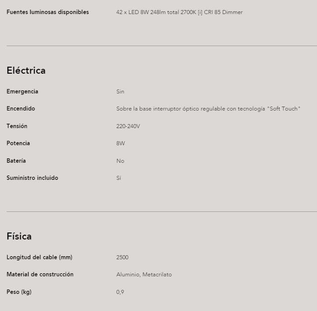Click the Aluminio, Metacrilato material value
The image size is (317, 311).
click(x=144, y=275)
